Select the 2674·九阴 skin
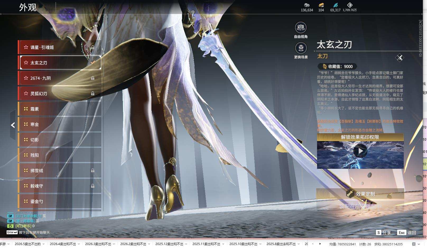 (60, 78)
